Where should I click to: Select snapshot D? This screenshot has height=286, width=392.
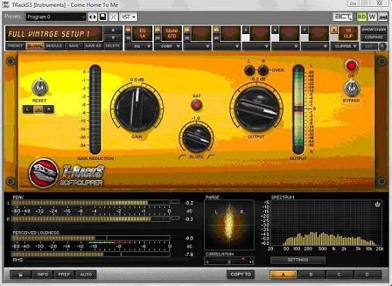click(367, 274)
